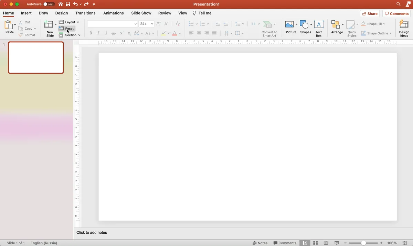Switch to the Slide Show tab
The height and width of the screenshot is (246, 413).
pos(141,13)
